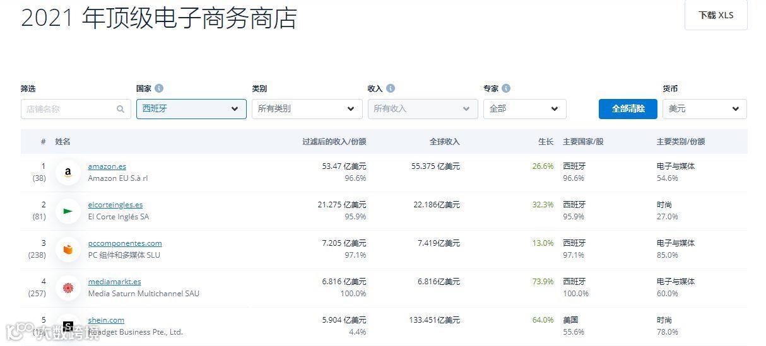Click the Amazon EU S.à rl company name
Screen dimensions: 766x346
tap(118, 178)
